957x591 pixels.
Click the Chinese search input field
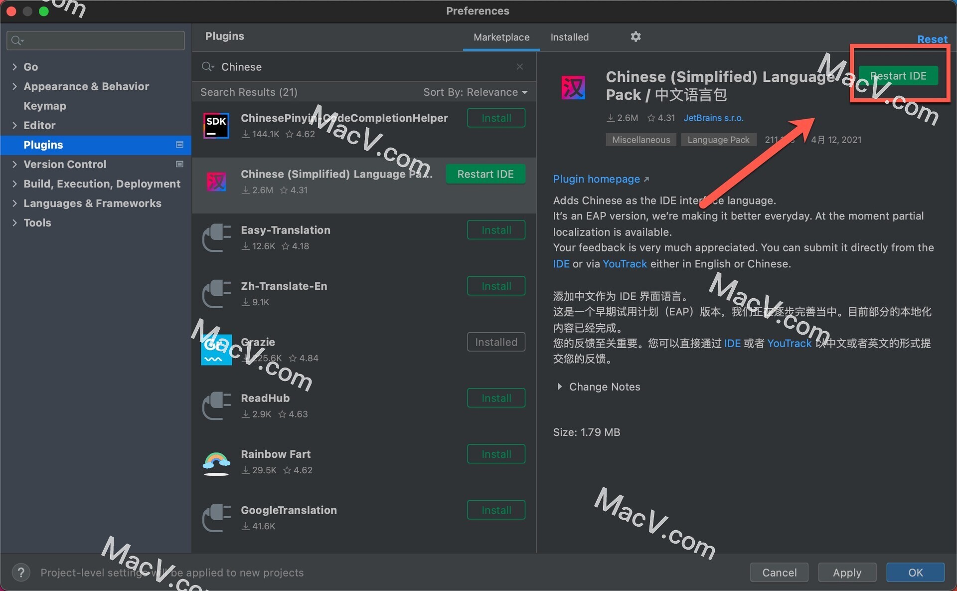tap(362, 66)
